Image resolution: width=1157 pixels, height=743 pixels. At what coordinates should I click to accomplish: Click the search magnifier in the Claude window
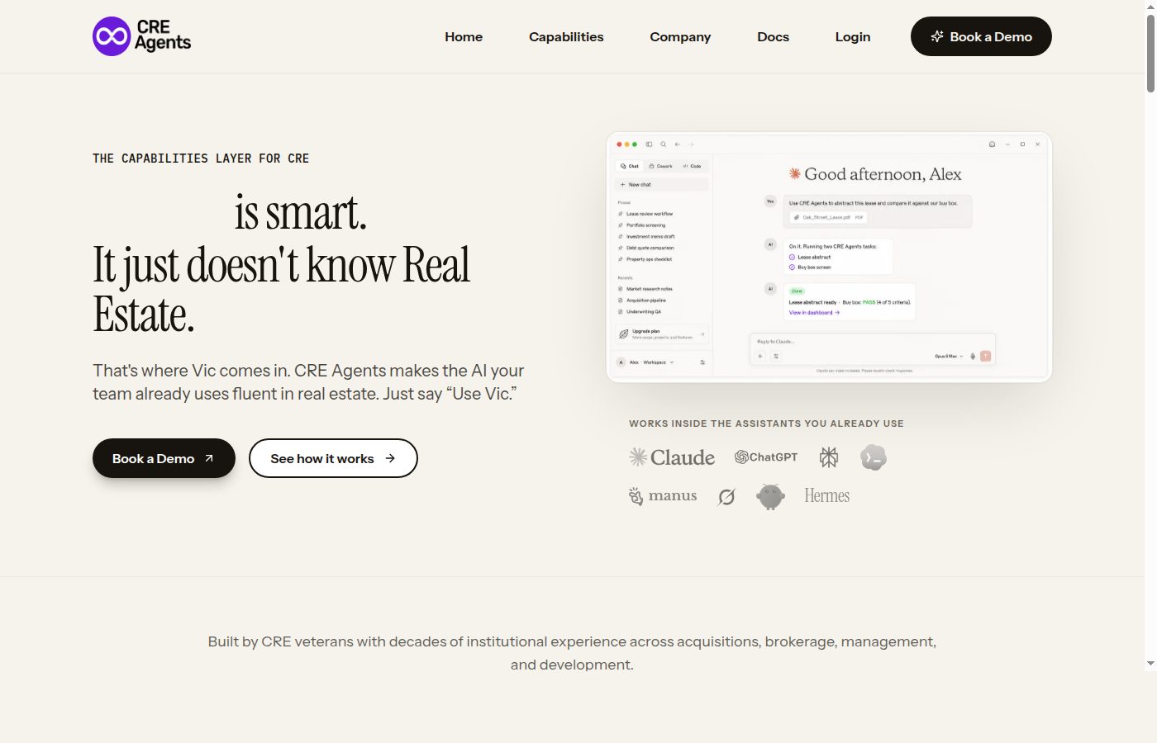(663, 144)
